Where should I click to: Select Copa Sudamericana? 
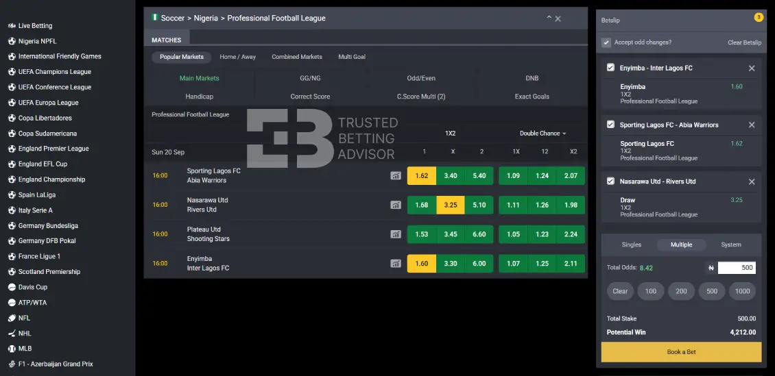pyautogui.click(x=43, y=134)
